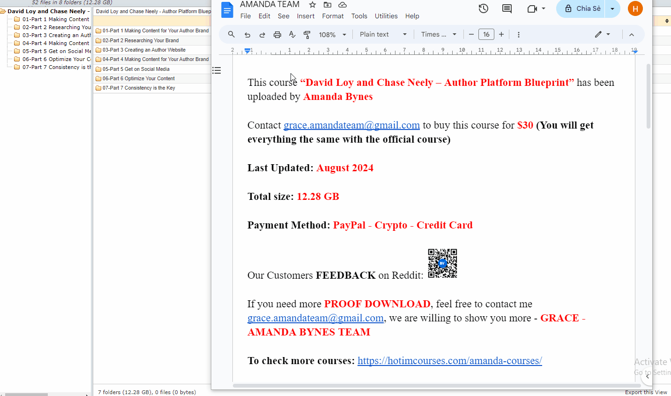671x396 pixels.
Task: Open the Tools menu
Action: tap(359, 16)
